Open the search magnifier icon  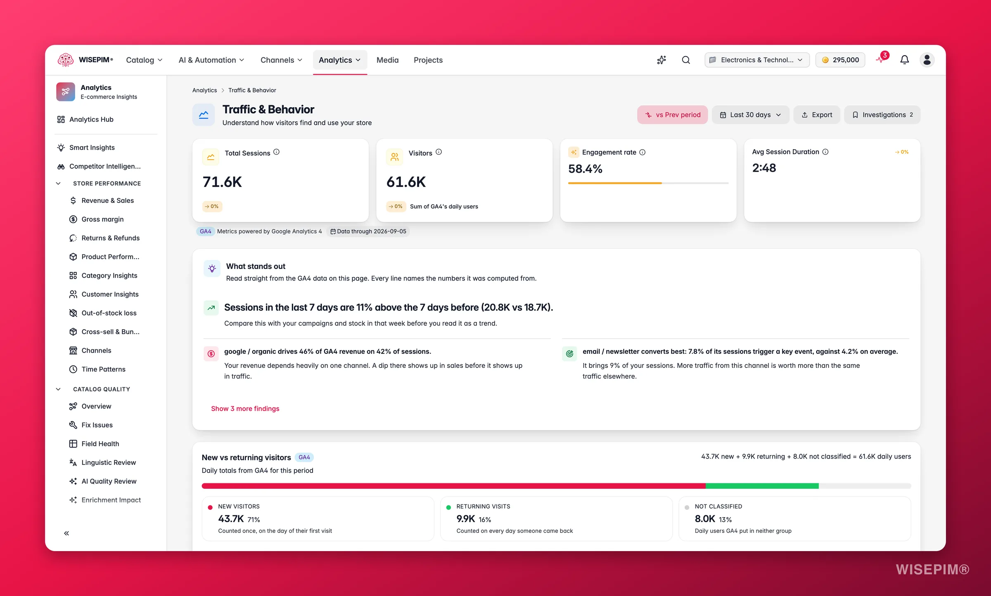pos(686,60)
